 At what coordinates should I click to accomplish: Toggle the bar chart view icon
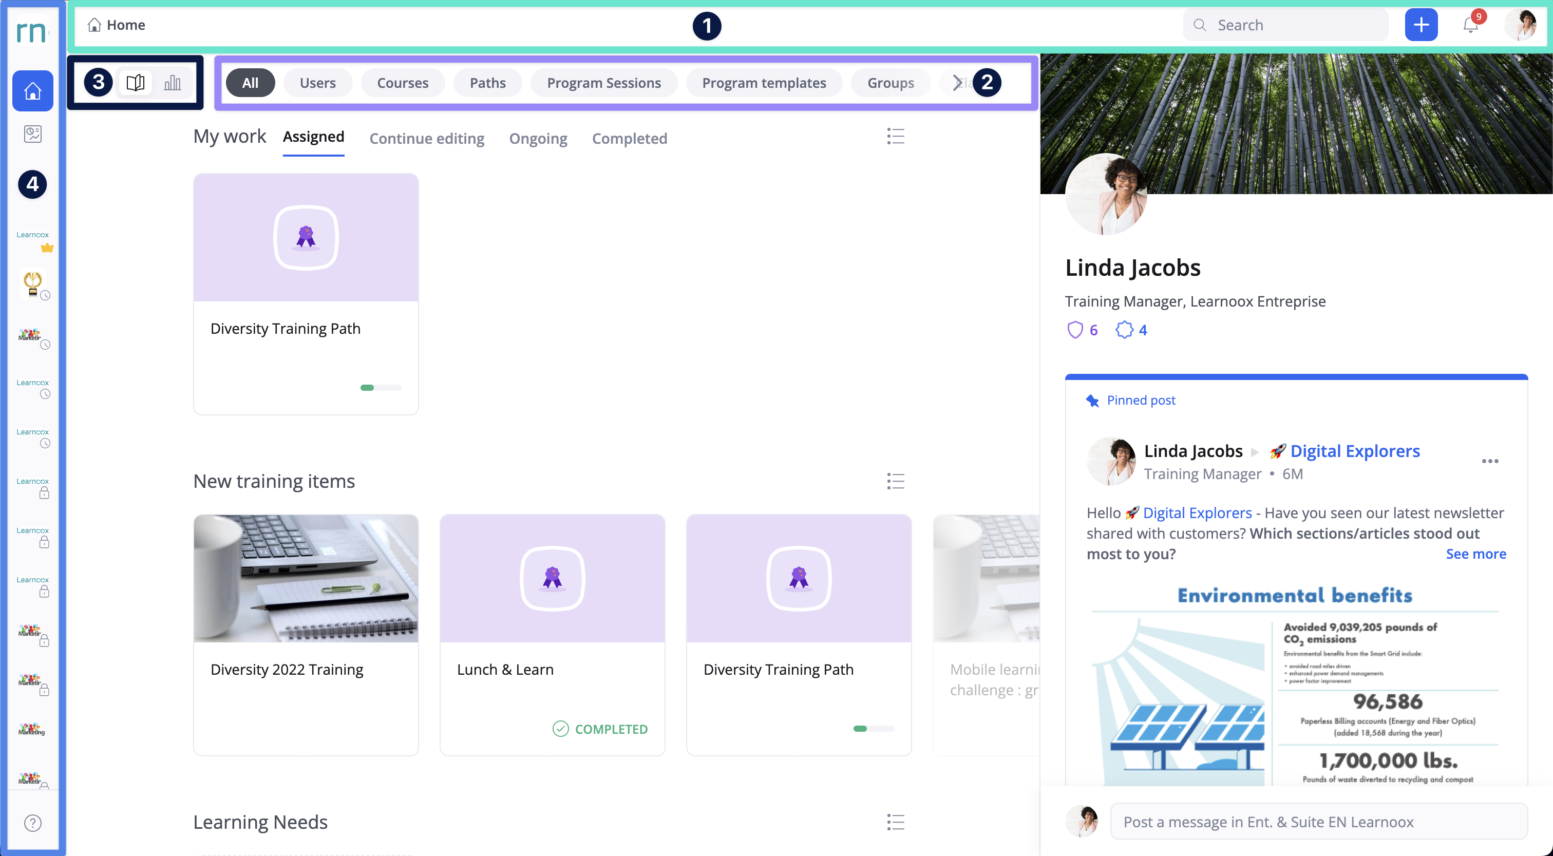[173, 83]
